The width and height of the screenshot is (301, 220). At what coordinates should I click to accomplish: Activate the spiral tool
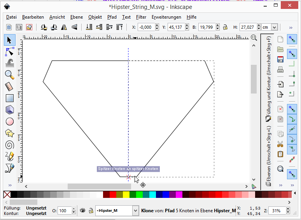point(9,145)
